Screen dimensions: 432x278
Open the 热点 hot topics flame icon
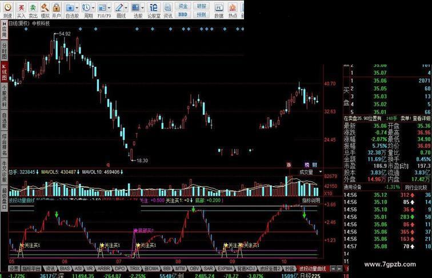(233, 7)
